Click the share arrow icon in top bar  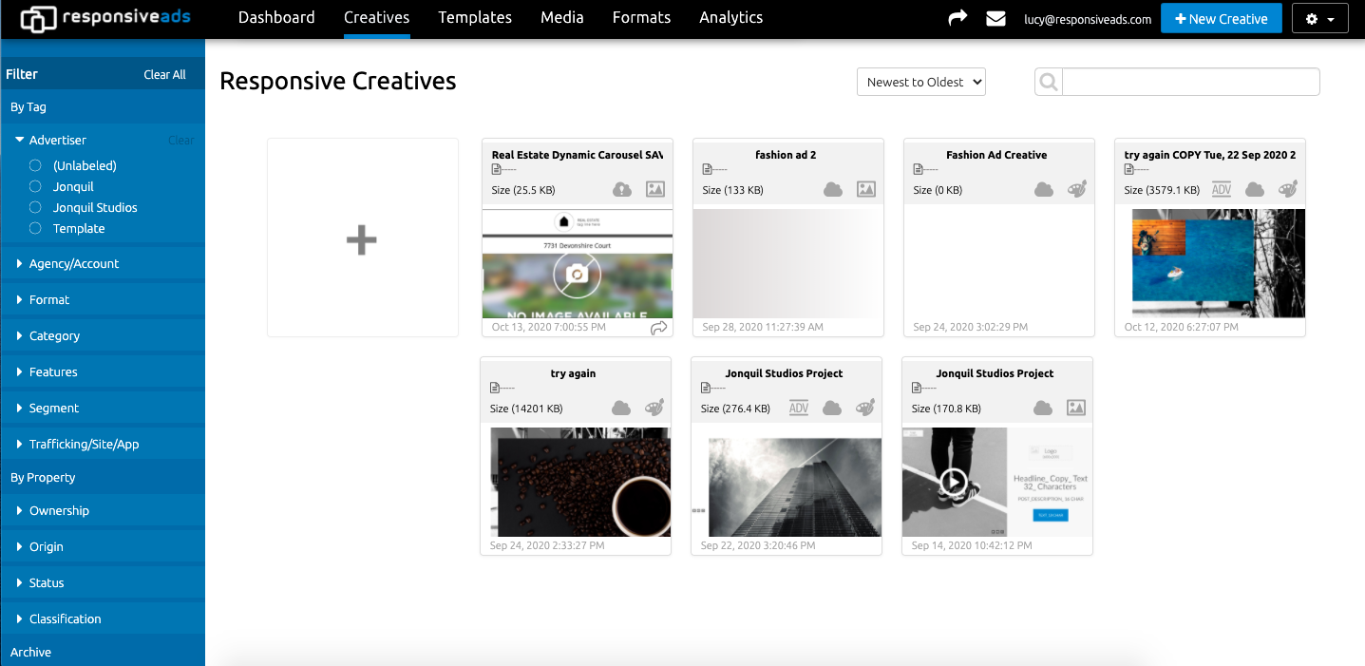pos(957,18)
